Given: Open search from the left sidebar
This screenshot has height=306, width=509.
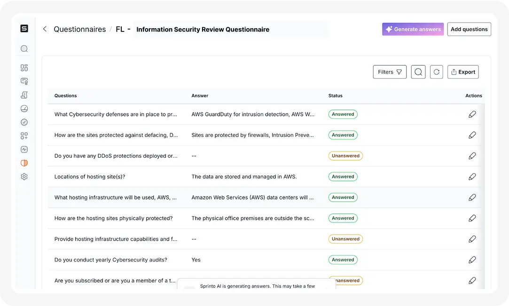Looking at the screenshot, I should tap(24, 49).
